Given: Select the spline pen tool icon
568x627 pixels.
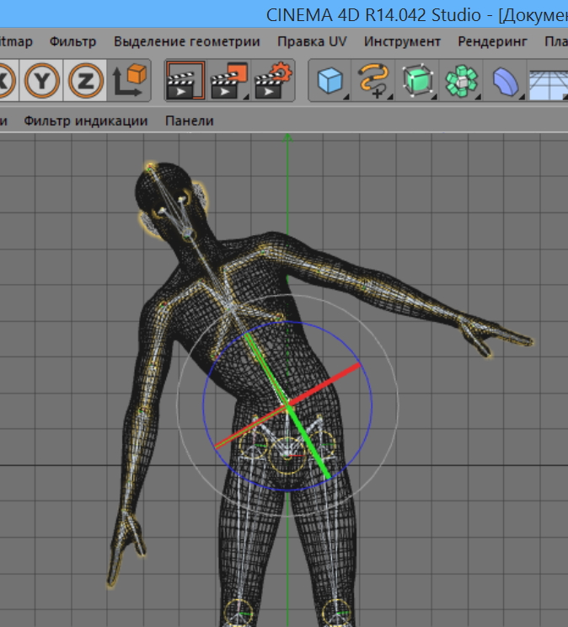Looking at the screenshot, I should tap(373, 81).
